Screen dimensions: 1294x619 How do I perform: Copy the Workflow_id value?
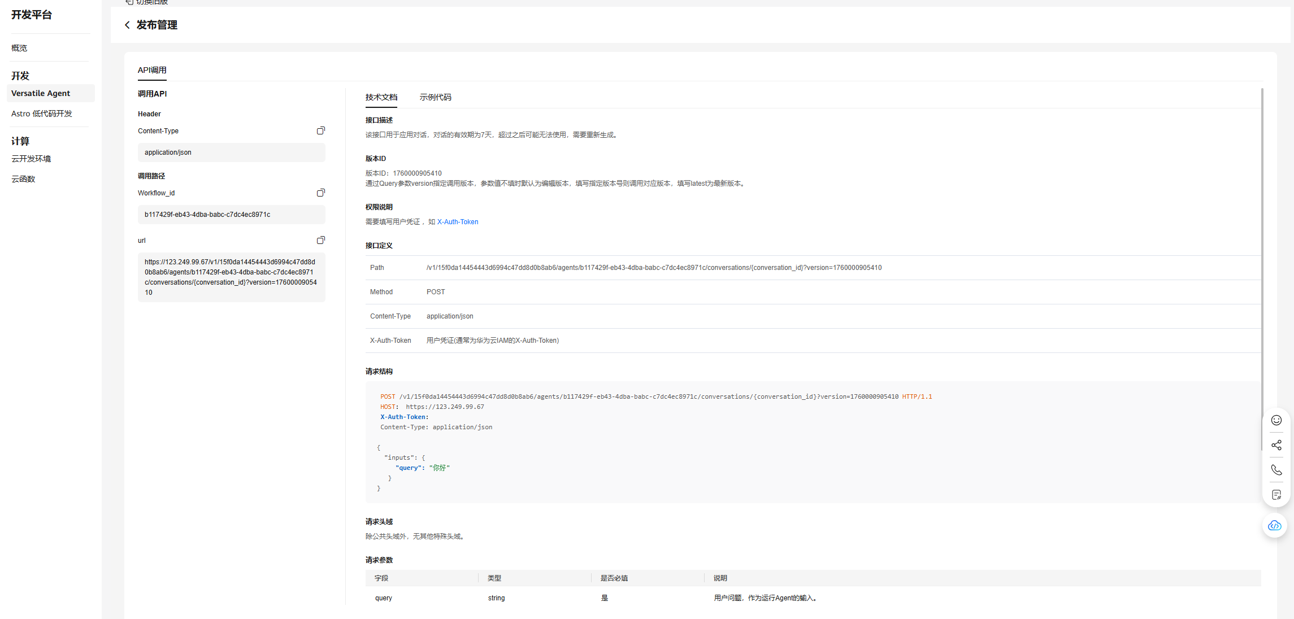320,193
